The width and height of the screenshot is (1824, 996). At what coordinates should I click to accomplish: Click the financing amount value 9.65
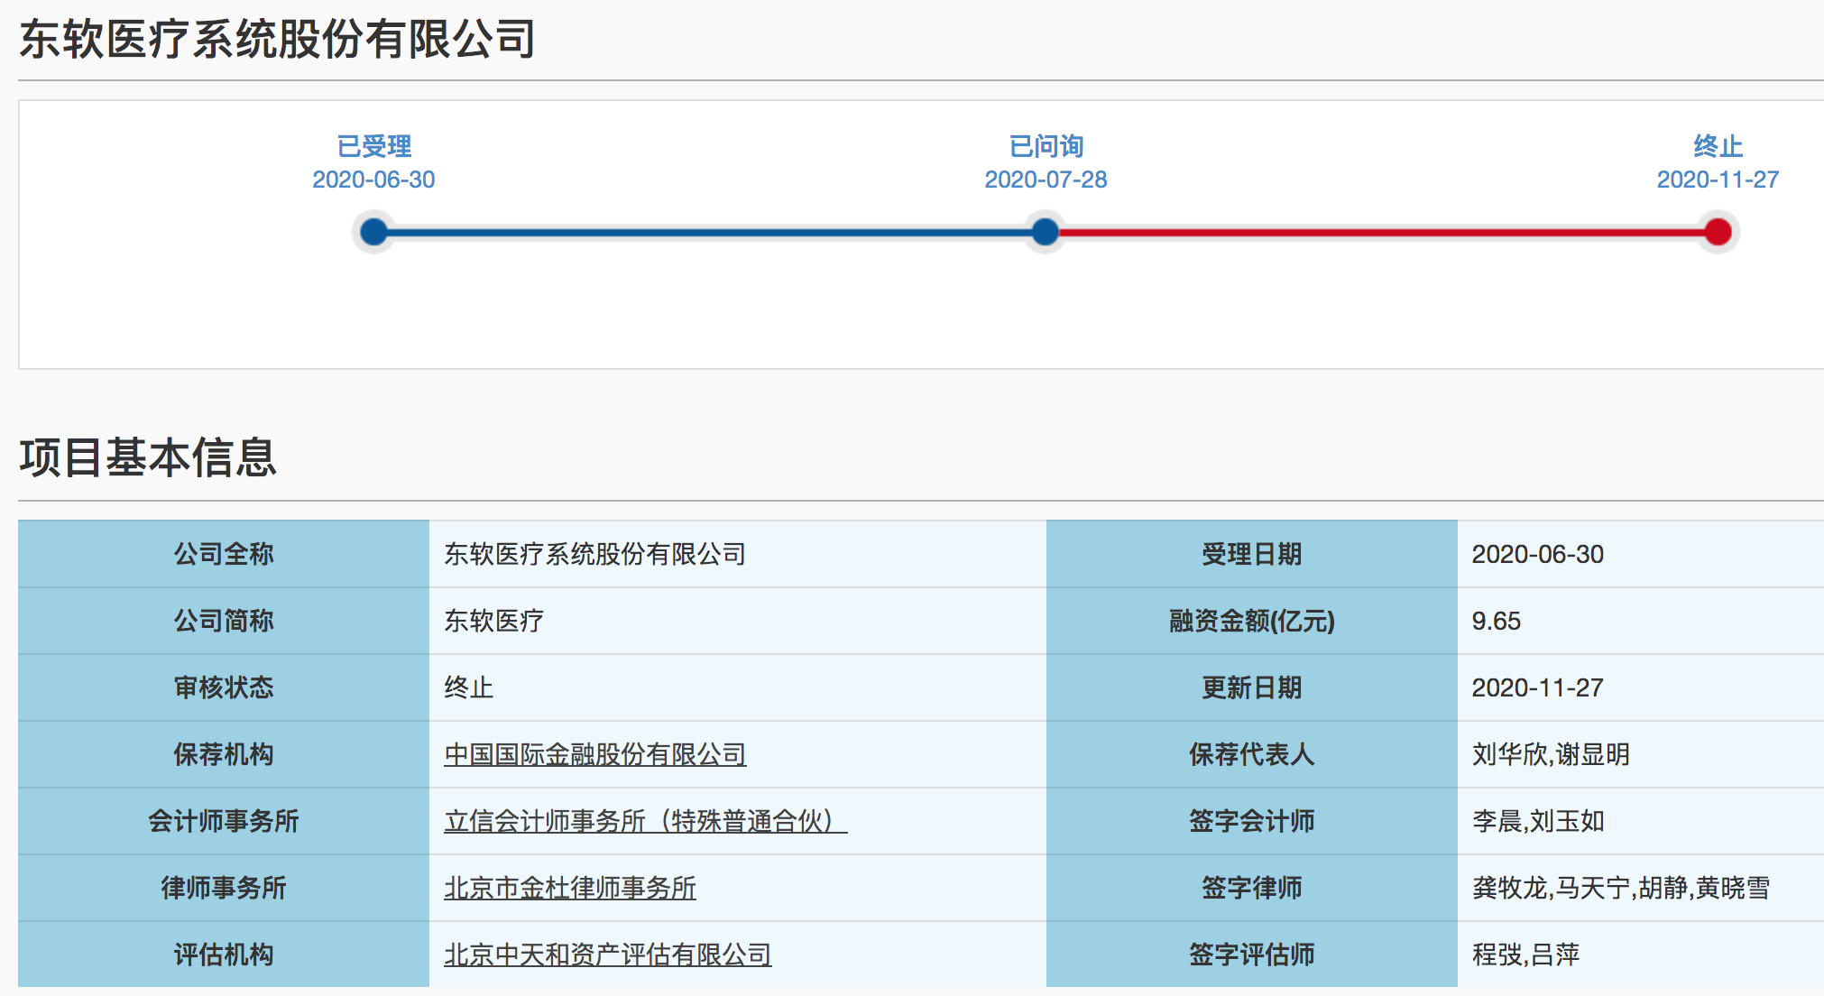pos(1497,621)
